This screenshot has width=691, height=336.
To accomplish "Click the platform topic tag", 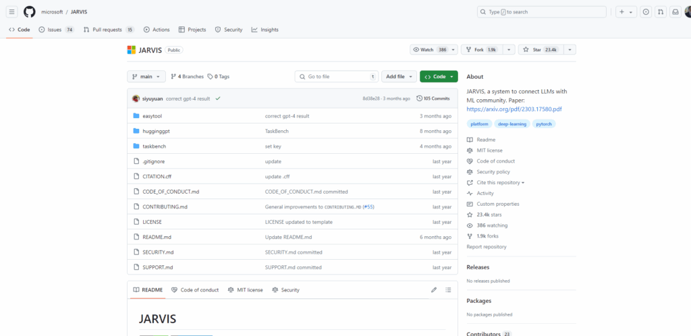I will [x=480, y=124].
